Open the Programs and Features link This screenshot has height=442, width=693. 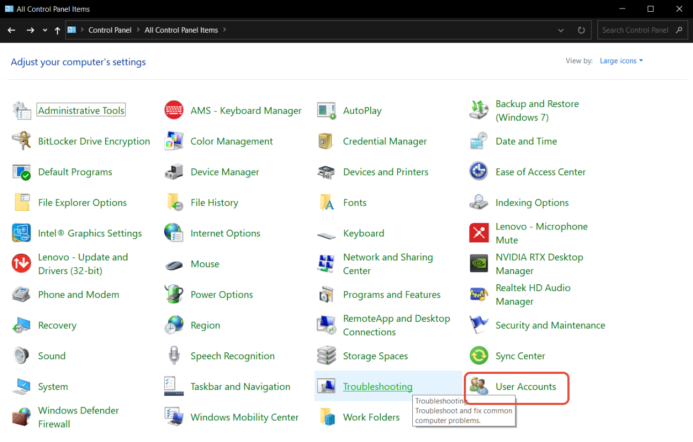(x=392, y=294)
